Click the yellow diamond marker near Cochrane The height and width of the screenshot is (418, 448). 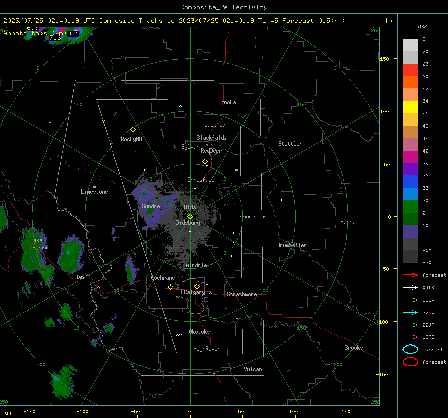tap(170, 287)
